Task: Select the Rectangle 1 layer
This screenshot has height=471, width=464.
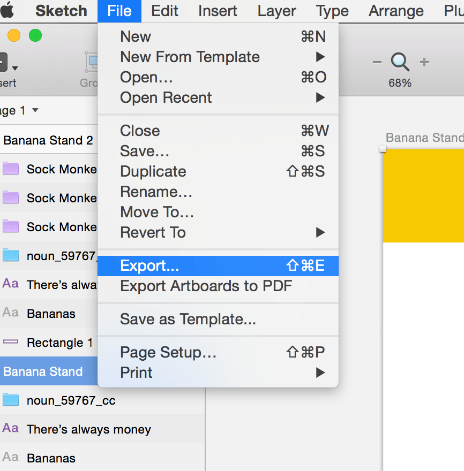Action: point(49,343)
